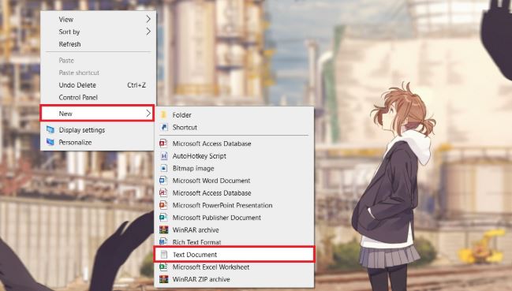Select WinRAR archive in New submenu
This screenshot has width=512, height=291.
(x=234, y=230)
